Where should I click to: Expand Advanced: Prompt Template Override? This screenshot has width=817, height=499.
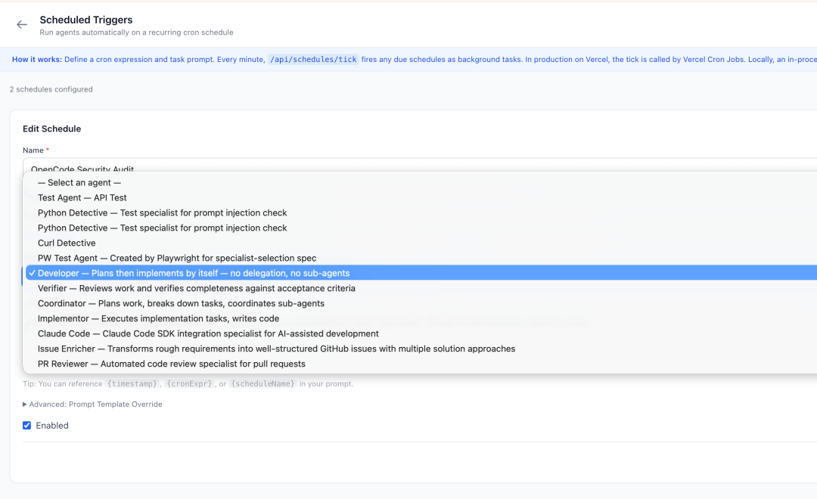(92, 404)
